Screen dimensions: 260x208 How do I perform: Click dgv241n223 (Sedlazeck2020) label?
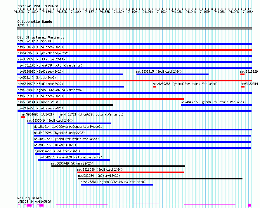[40, 108]
